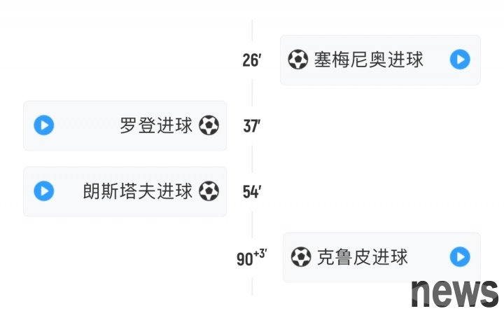
Task: Open the 朗斯塔夫进球 text label
Action: tap(138, 191)
